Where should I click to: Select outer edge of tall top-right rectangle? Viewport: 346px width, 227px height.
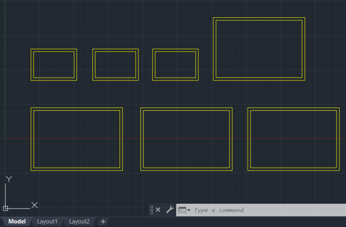259,18
